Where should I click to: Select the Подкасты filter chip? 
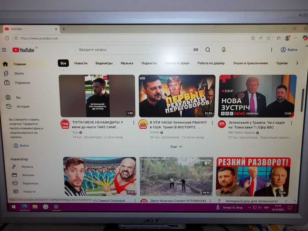[x=149, y=63]
